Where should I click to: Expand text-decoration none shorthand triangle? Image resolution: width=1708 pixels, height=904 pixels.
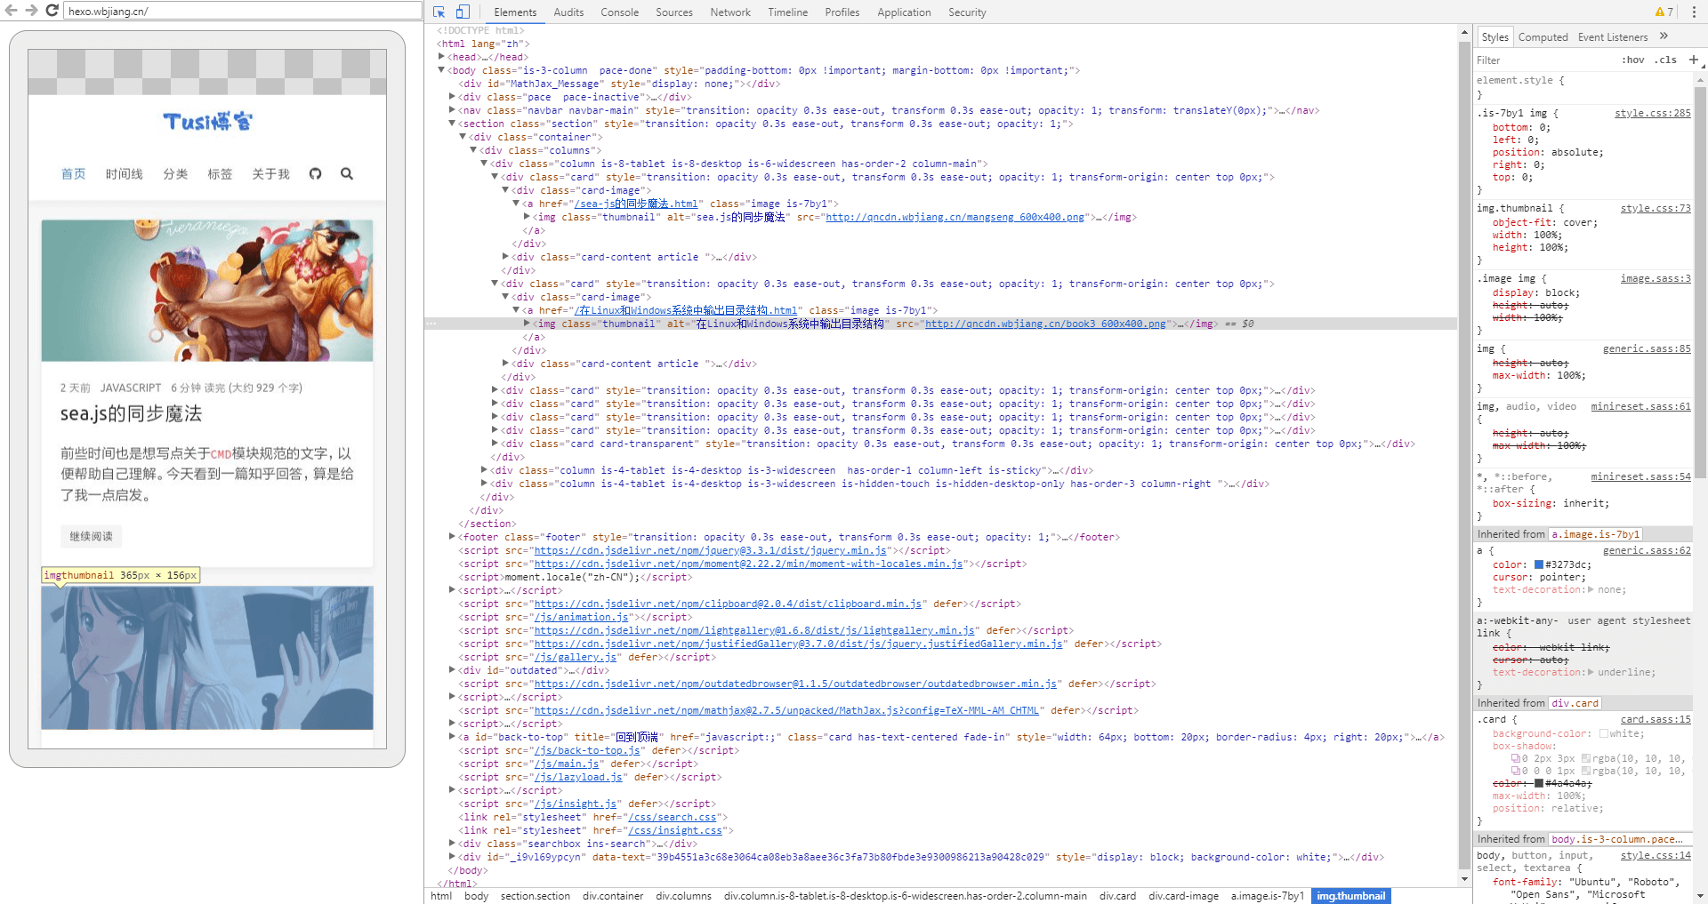click(x=1591, y=589)
